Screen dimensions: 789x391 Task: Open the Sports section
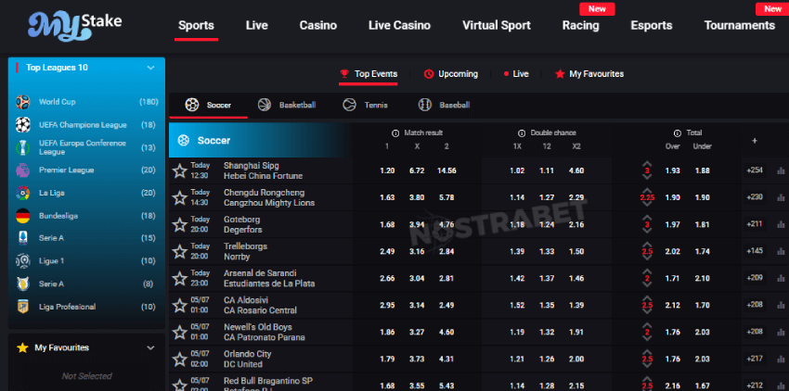(196, 26)
